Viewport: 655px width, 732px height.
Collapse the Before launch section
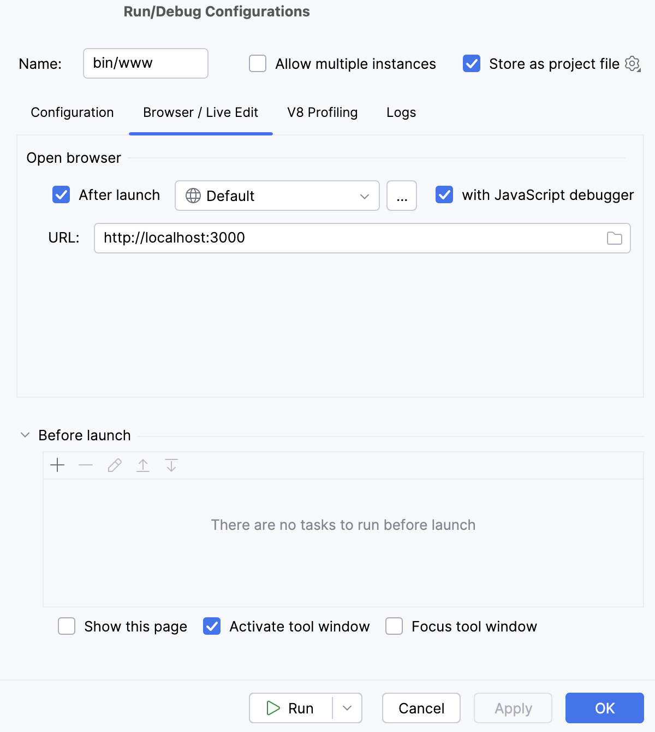click(x=25, y=434)
